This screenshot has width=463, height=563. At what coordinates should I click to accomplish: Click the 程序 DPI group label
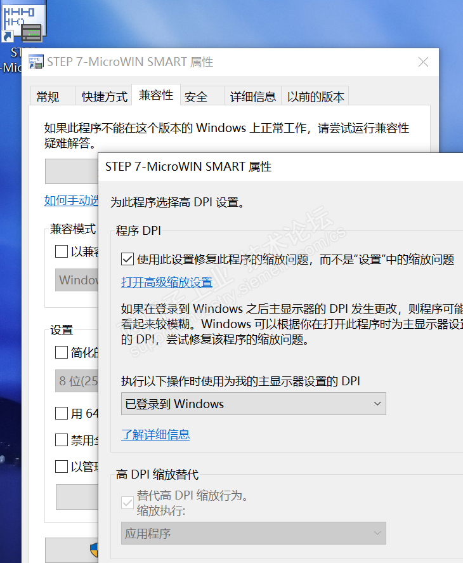point(138,230)
